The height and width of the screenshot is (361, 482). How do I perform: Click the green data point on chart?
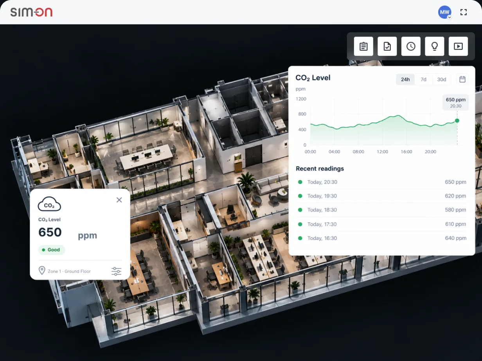point(457,121)
